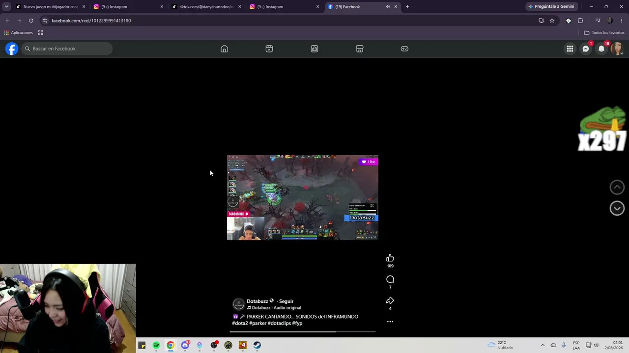This screenshot has width=629, height=353.
Task: Click Pregúntale a Gemini button
Action: 551,7
